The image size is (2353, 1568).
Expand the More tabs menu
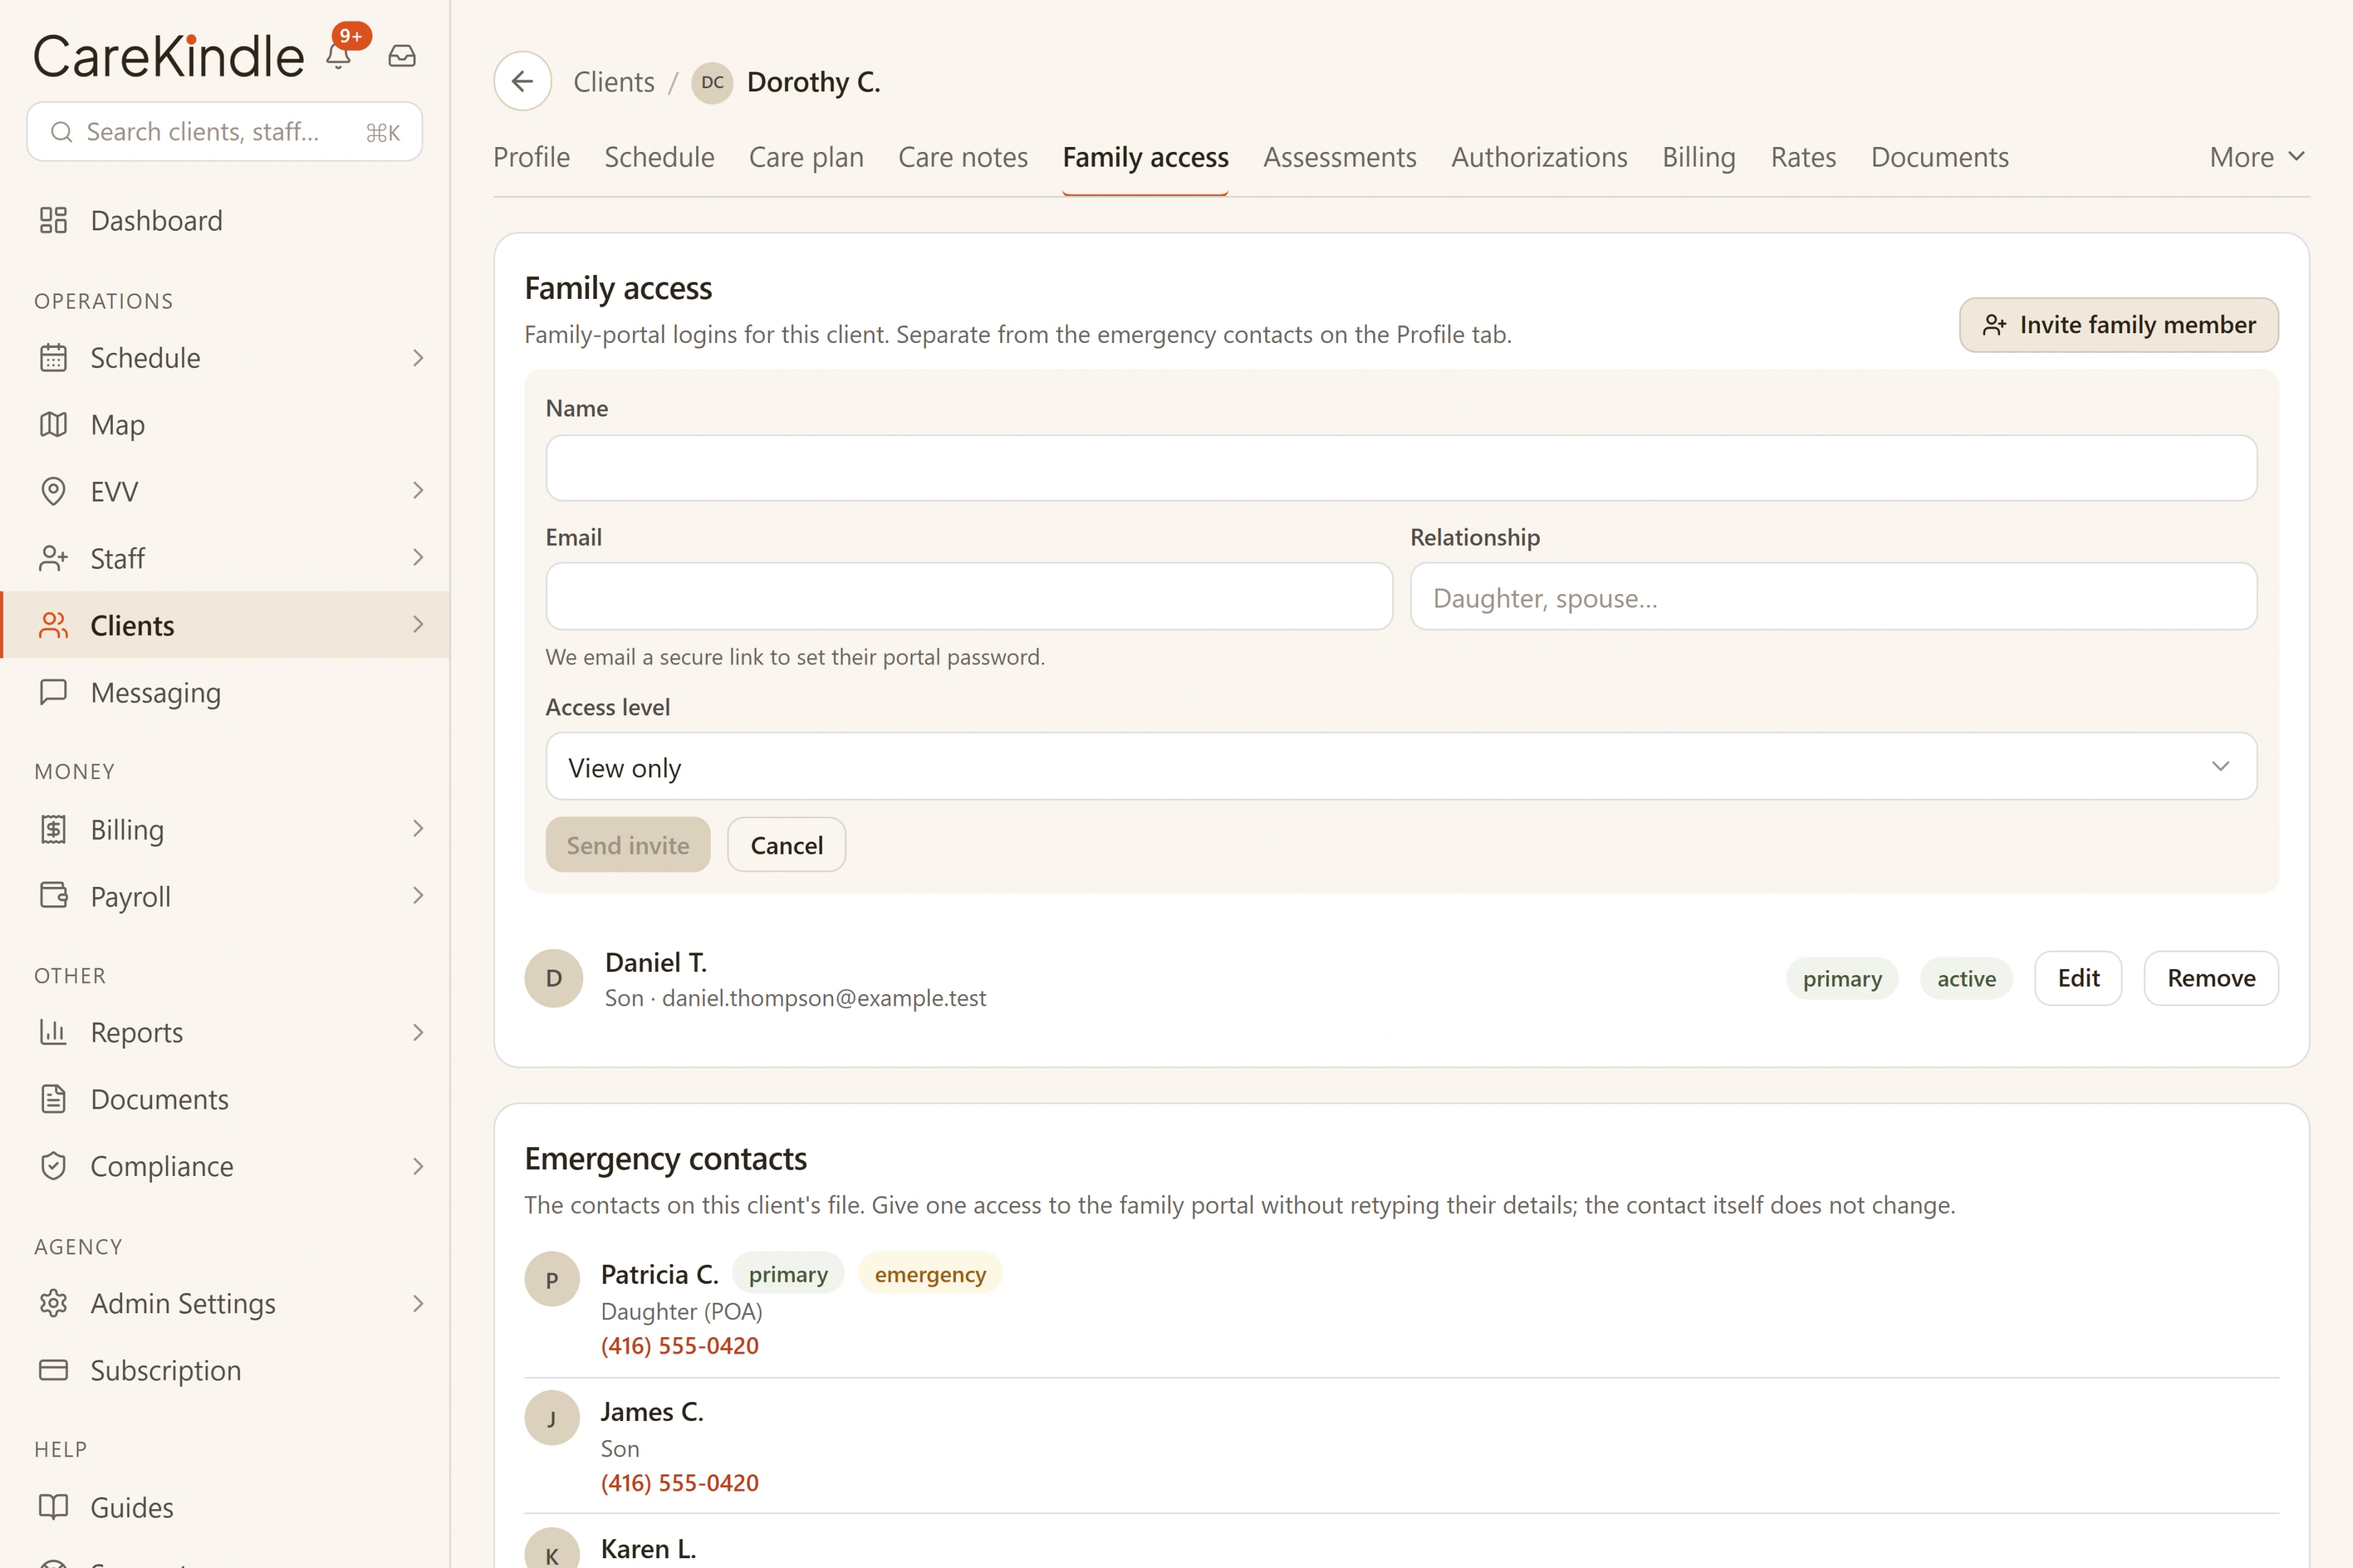pos(2258,157)
